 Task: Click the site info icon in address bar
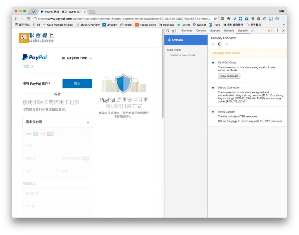(35, 19)
